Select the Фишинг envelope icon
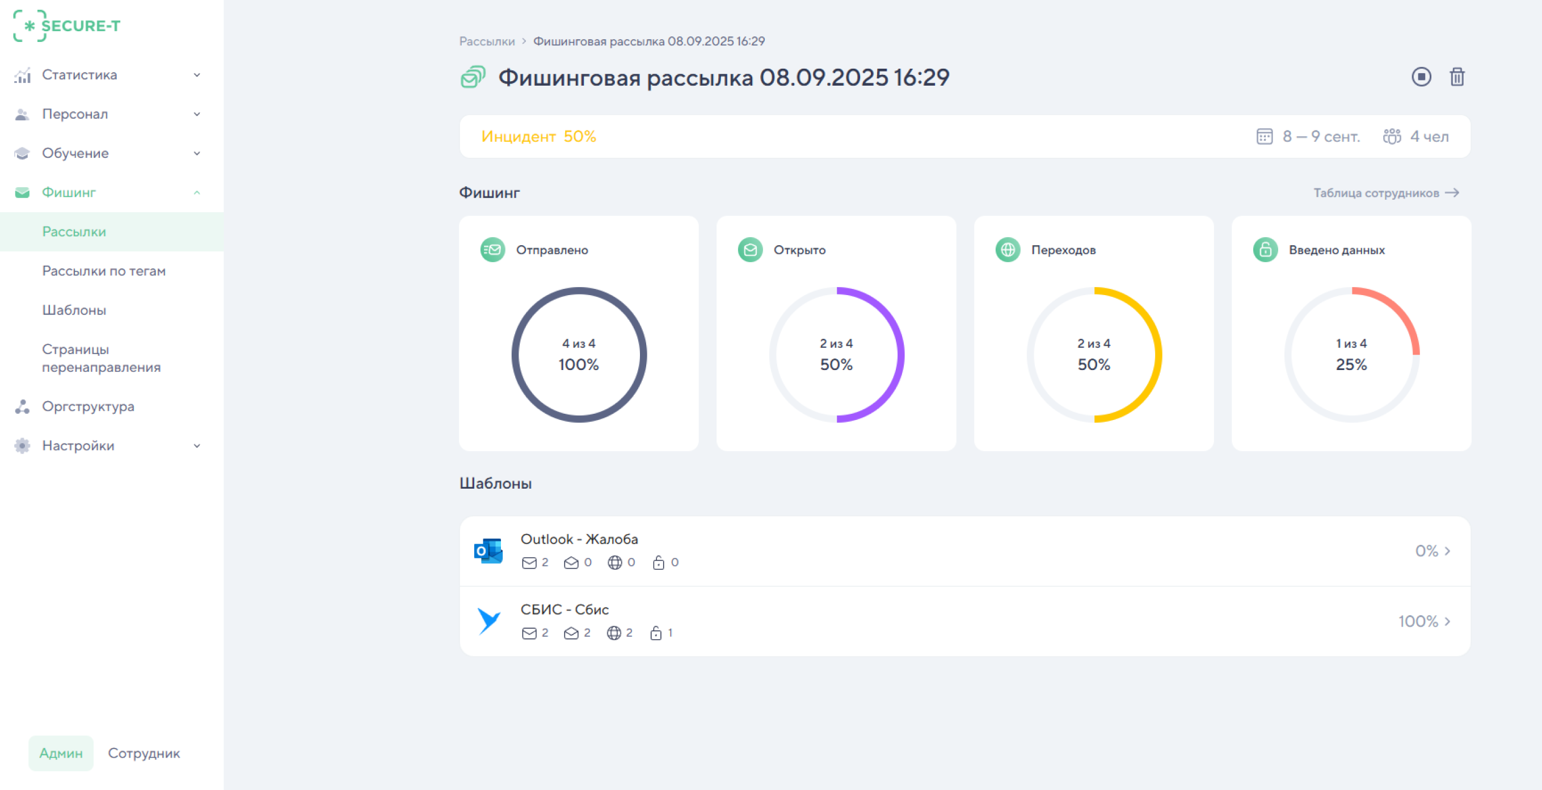 22,192
